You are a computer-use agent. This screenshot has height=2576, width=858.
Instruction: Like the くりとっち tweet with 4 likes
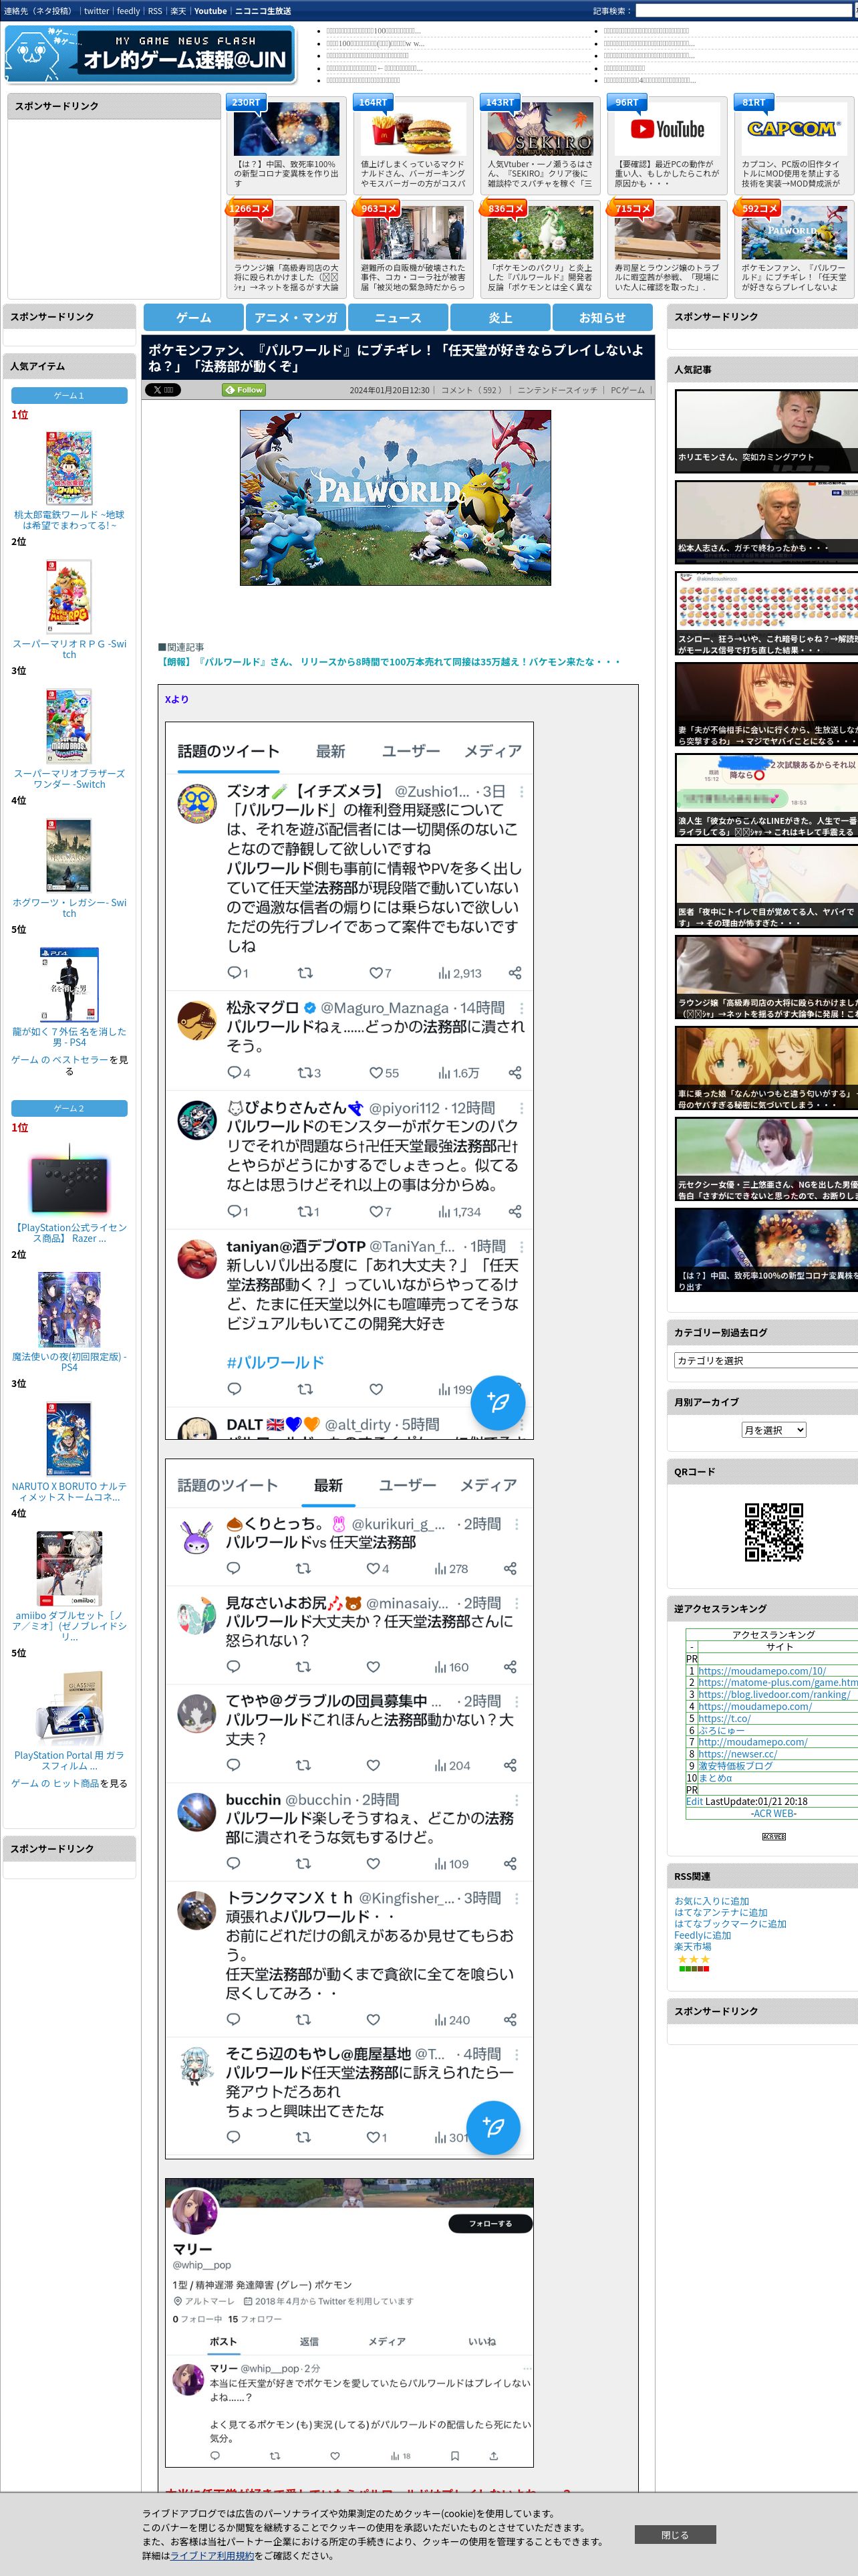373,1568
